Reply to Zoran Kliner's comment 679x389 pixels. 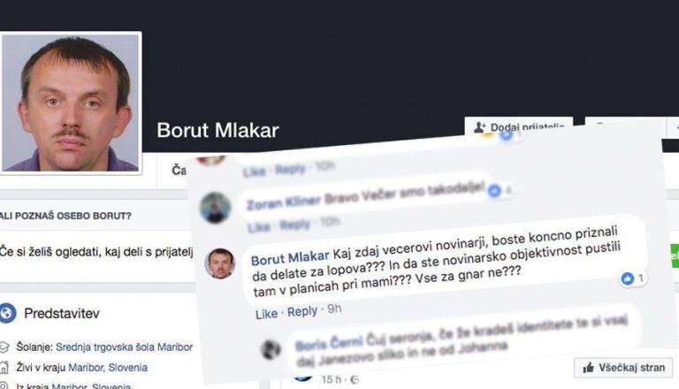coord(295,225)
